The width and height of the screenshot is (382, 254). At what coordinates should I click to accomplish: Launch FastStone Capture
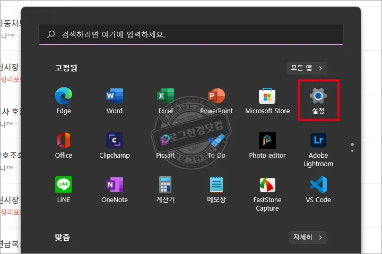pyautogui.click(x=267, y=194)
